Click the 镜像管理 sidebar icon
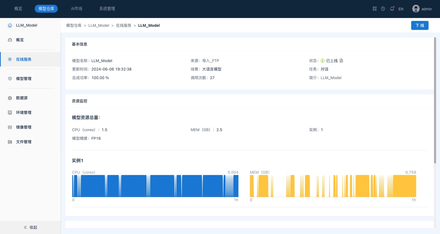 (10, 127)
